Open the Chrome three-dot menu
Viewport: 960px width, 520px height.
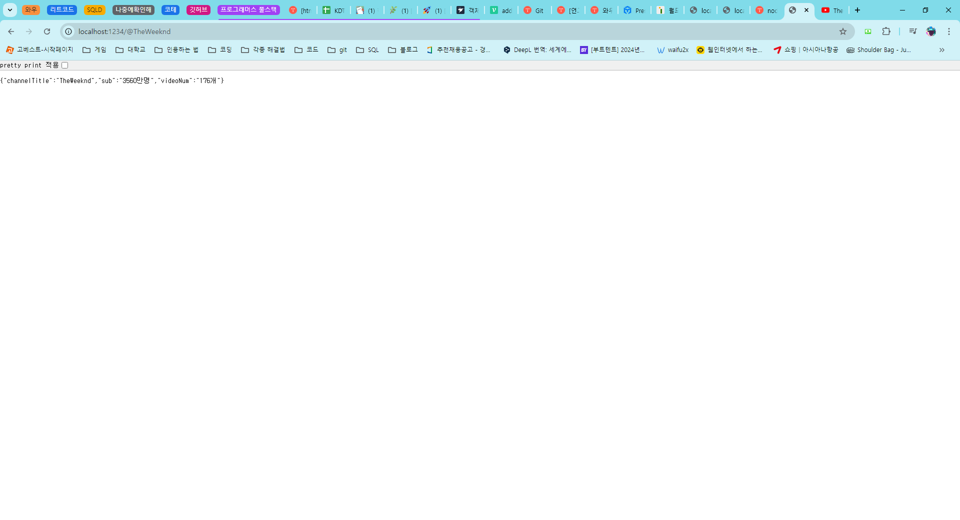[948, 31]
